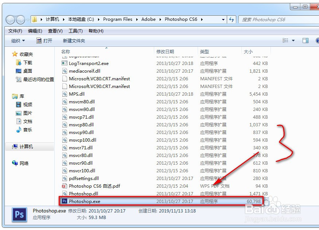
Task: Click the pdfsettings.dll file icon
Action: click(x=65, y=179)
